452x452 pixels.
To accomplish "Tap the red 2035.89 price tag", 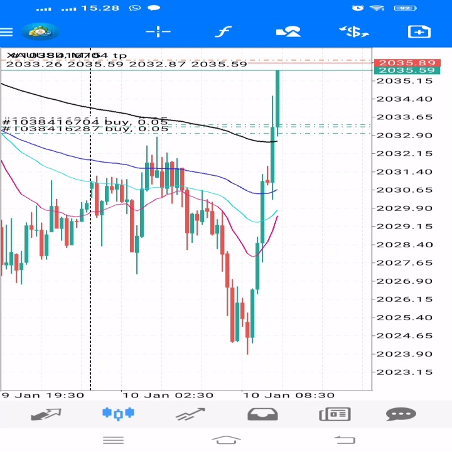I will [407, 63].
